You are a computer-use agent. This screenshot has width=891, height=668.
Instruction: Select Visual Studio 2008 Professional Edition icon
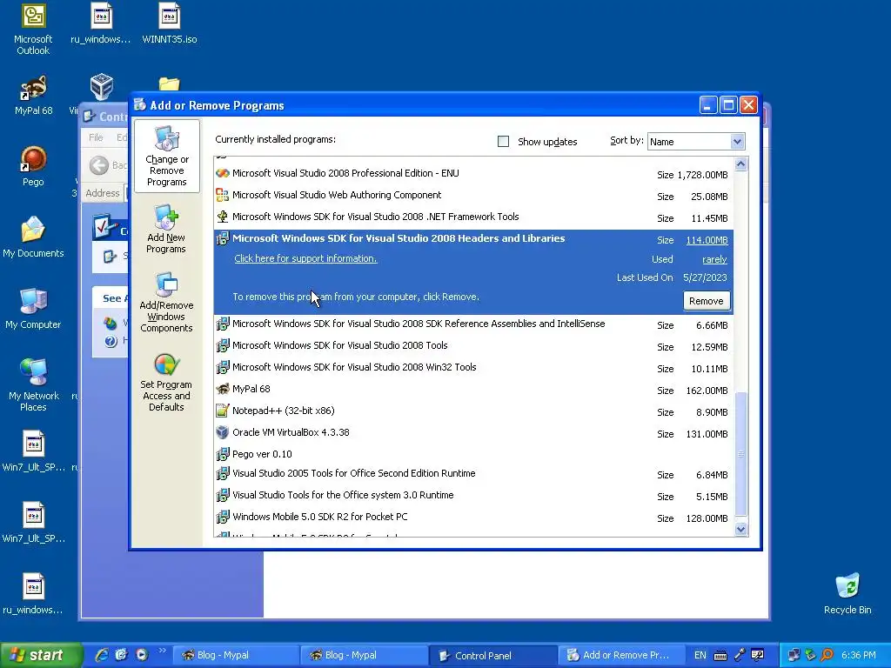(222, 173)
